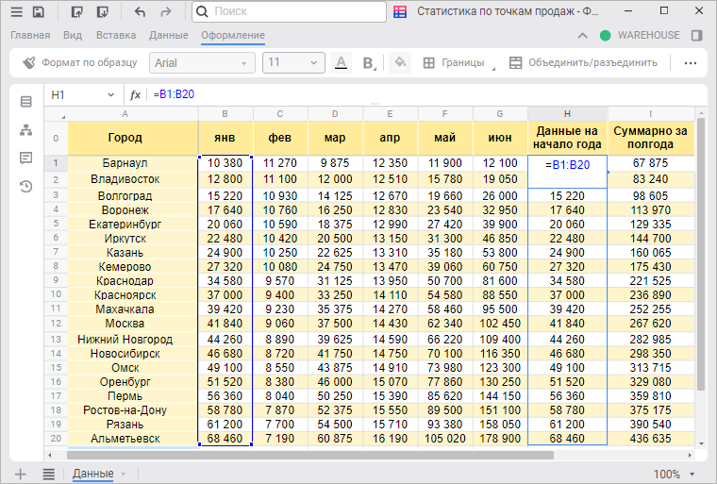717x484 pixels.
Task: Select cell with value 436 635
Action: coord(650,439)
